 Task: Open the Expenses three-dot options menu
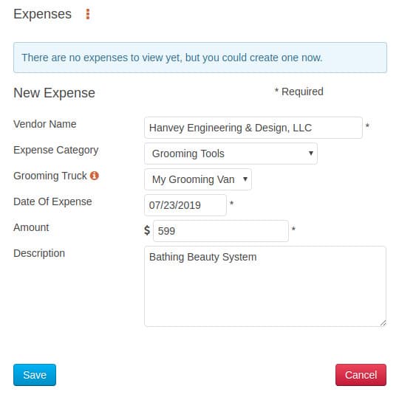pos(88,14)
